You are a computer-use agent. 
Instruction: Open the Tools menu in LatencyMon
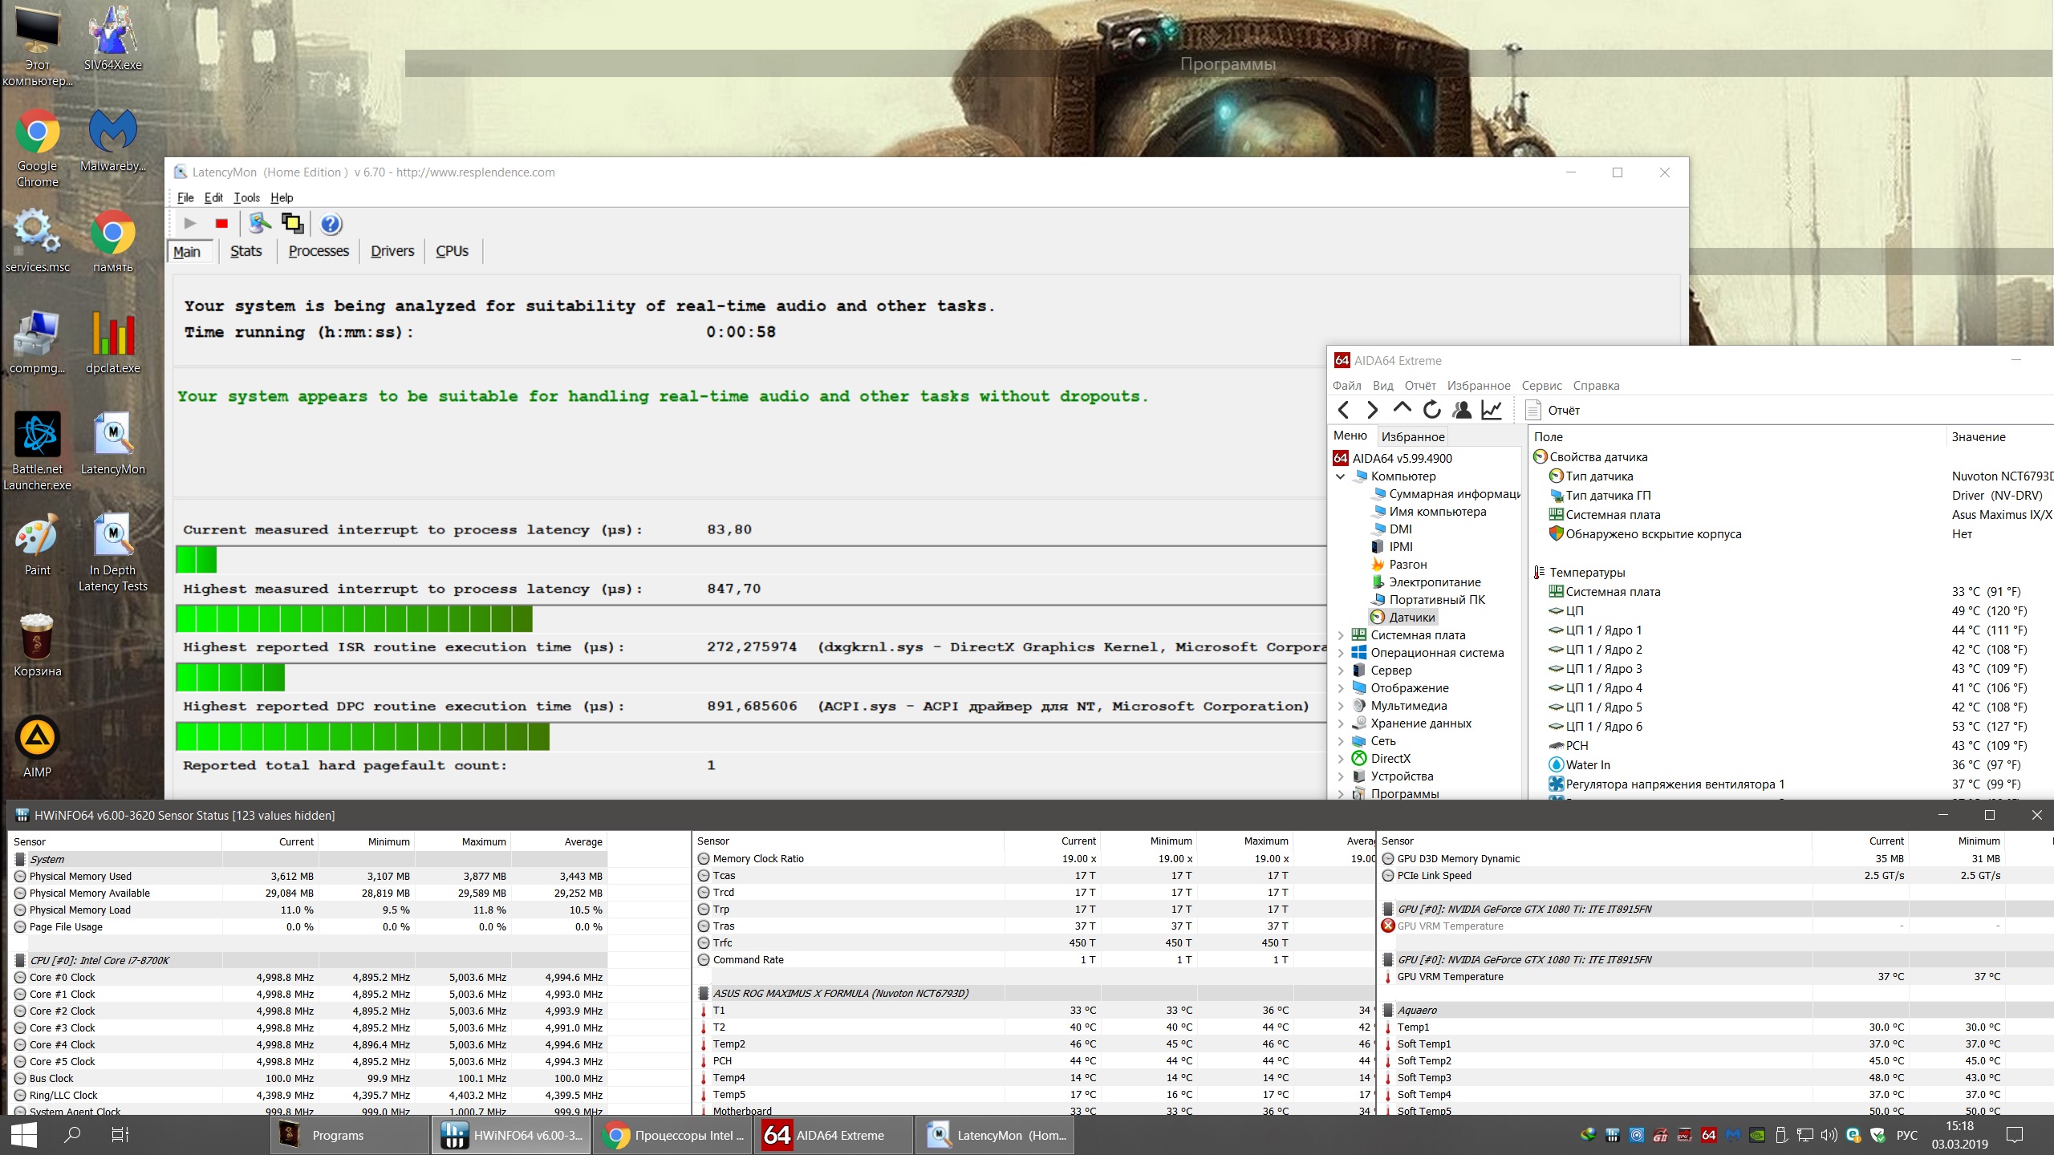pos(246,197)
